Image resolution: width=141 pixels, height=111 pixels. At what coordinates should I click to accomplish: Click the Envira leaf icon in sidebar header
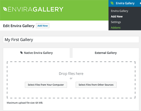click(x=112, y=3)
